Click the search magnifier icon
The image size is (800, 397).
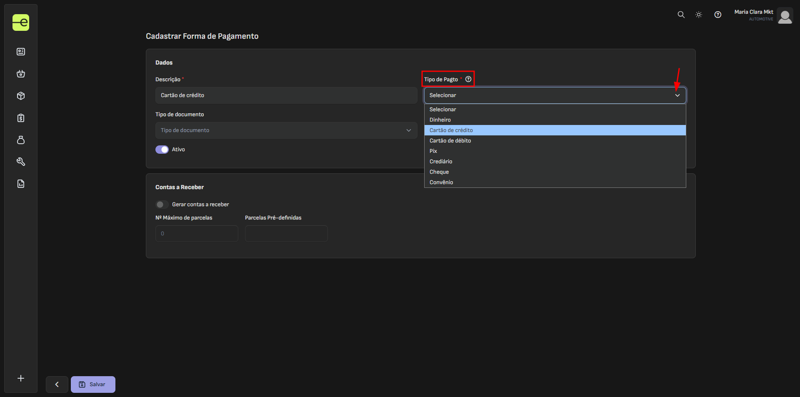[x=681, y=15]
